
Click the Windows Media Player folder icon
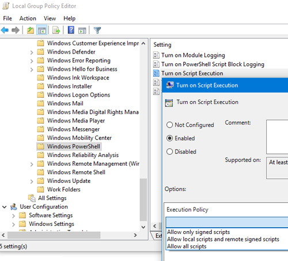[x=40, y=121]
